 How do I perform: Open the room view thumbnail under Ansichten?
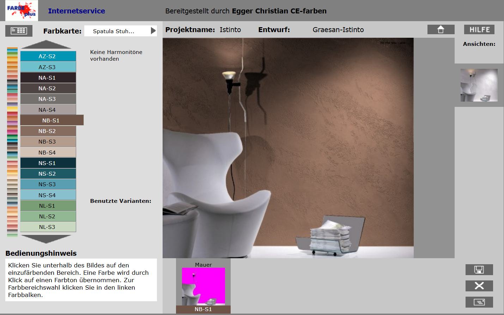tap(479, 85)
